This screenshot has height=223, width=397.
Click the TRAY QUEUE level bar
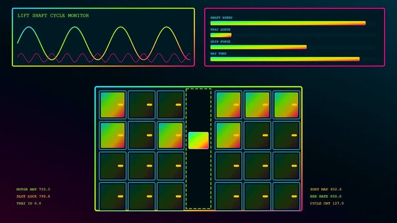click(220, 35)
